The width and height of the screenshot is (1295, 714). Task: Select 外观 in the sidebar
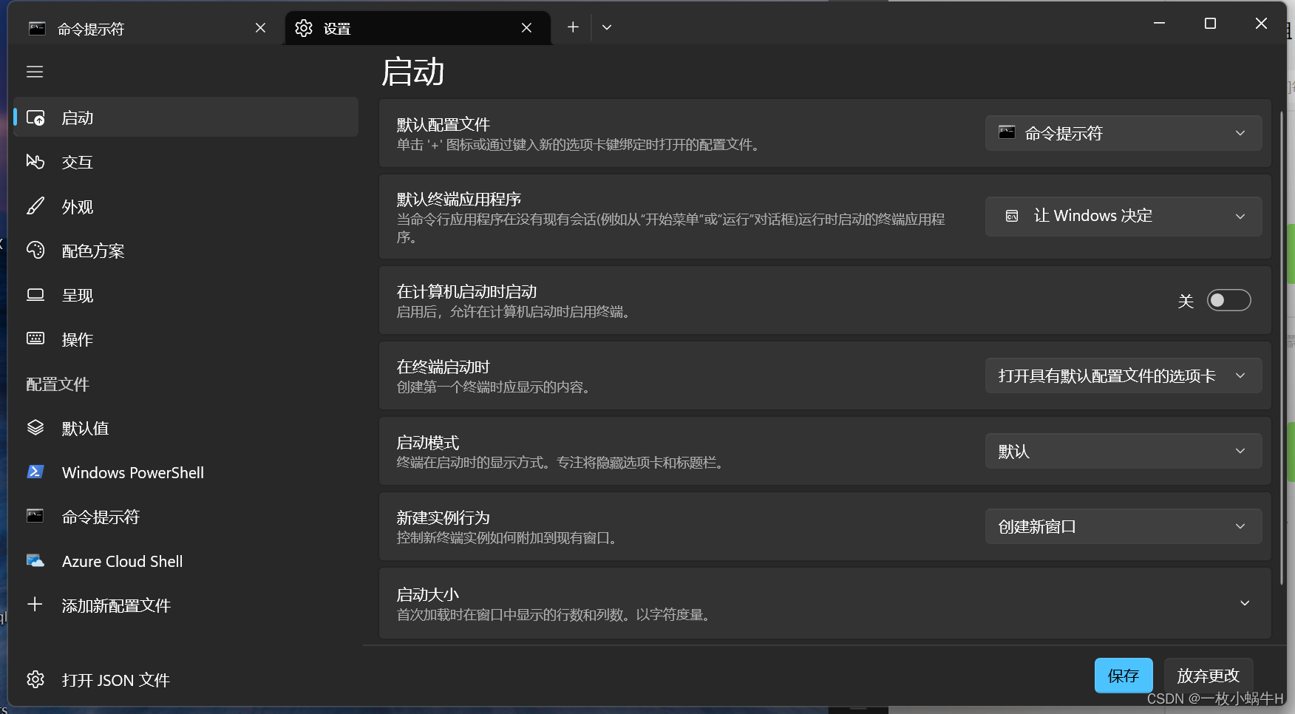coord(186,206)
